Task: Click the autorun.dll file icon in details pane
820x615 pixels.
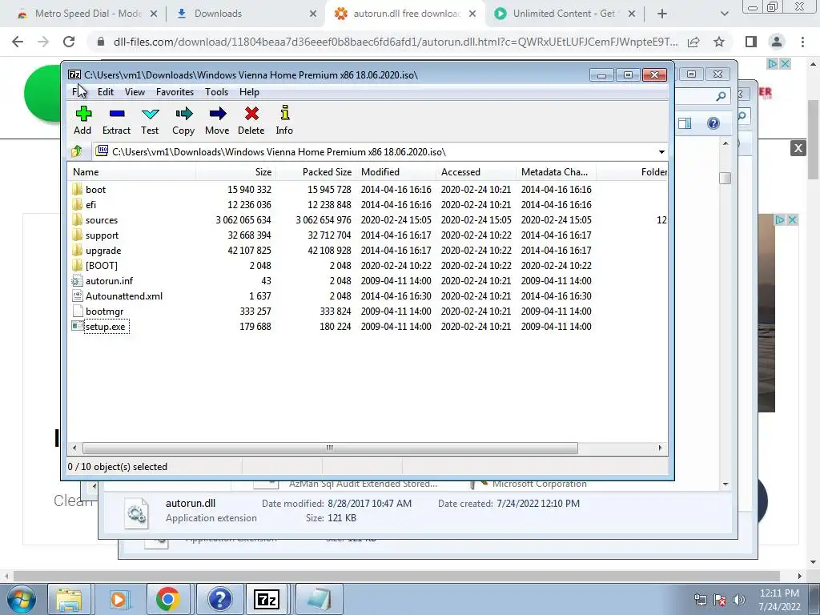Action: tap(136, 512)
